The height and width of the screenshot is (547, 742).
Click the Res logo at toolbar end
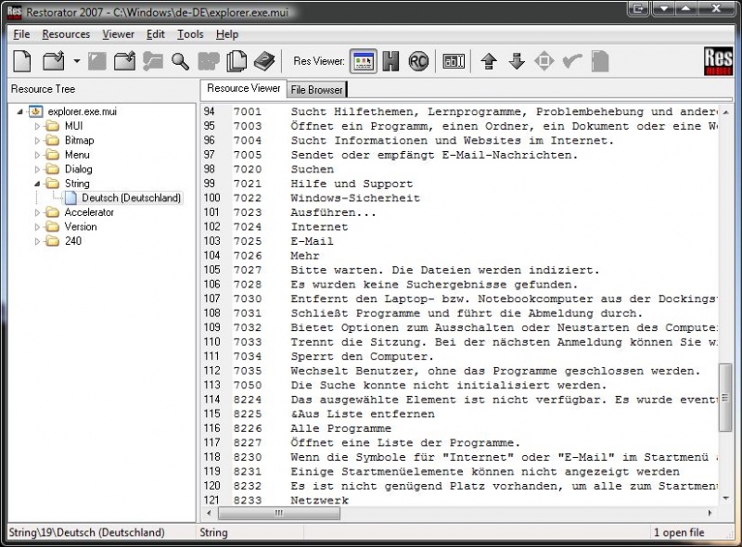pyautogui.click(x=718, y=61)
